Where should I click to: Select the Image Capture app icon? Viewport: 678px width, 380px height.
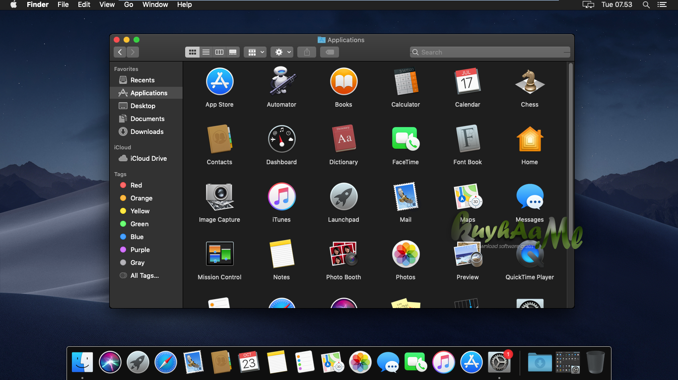pyautogui.click(x=219, y=196)
